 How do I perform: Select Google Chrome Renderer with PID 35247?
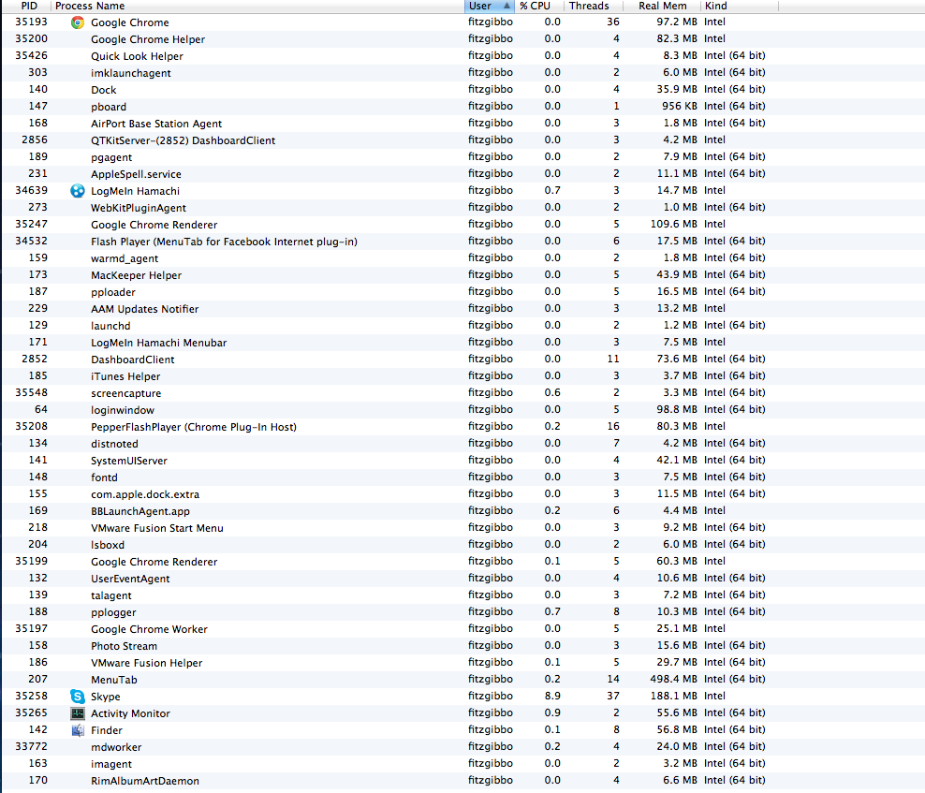(462, 224)
